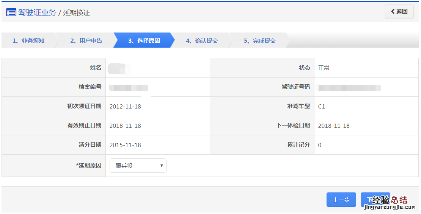Viewport: 421px width, 214px height.
Task: Go to step 1 业务须知
Action: tap(28, 40)
